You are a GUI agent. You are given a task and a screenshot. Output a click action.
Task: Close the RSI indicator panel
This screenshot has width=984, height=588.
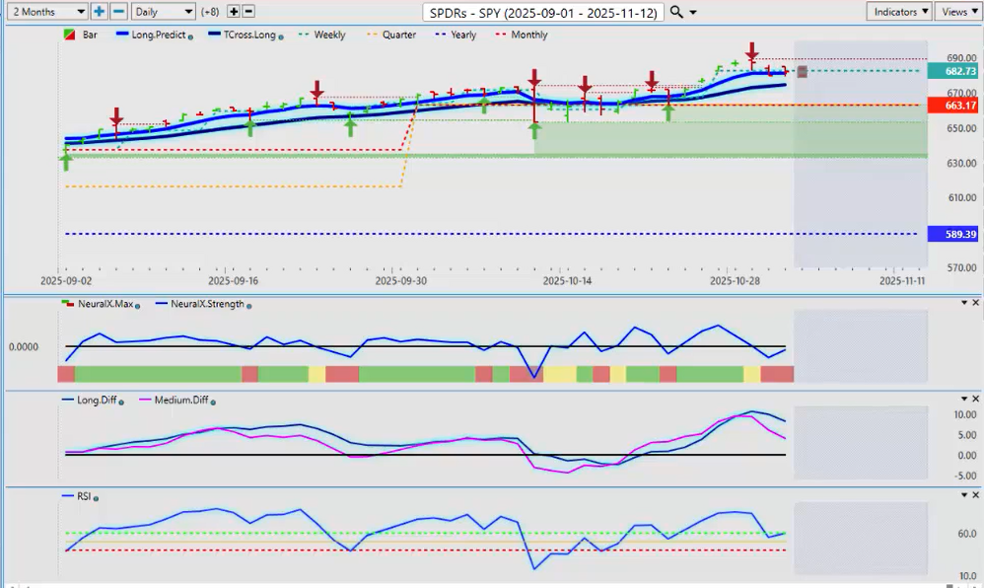(976, 493)
